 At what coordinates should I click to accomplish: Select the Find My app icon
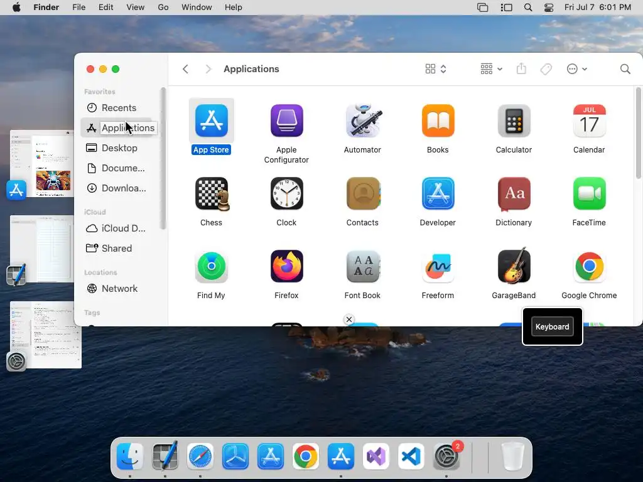click(x=211, y=266)
